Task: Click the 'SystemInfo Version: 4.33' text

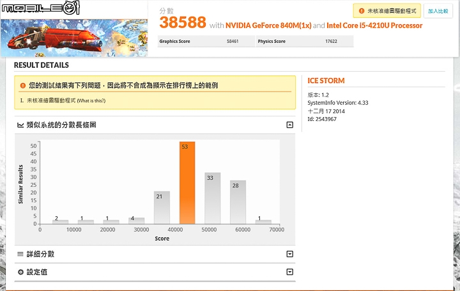Action: click(x=338, y=103)
